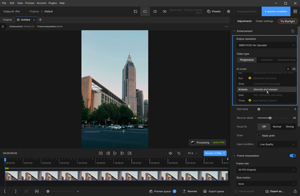Select the split view layout icon
Screen dimensions: 300x196
tap(155, 12)
